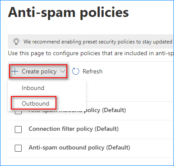Viewport: 174px width, 166px height.
Task: Click the Refresh text label
Action: click(92, 71)
